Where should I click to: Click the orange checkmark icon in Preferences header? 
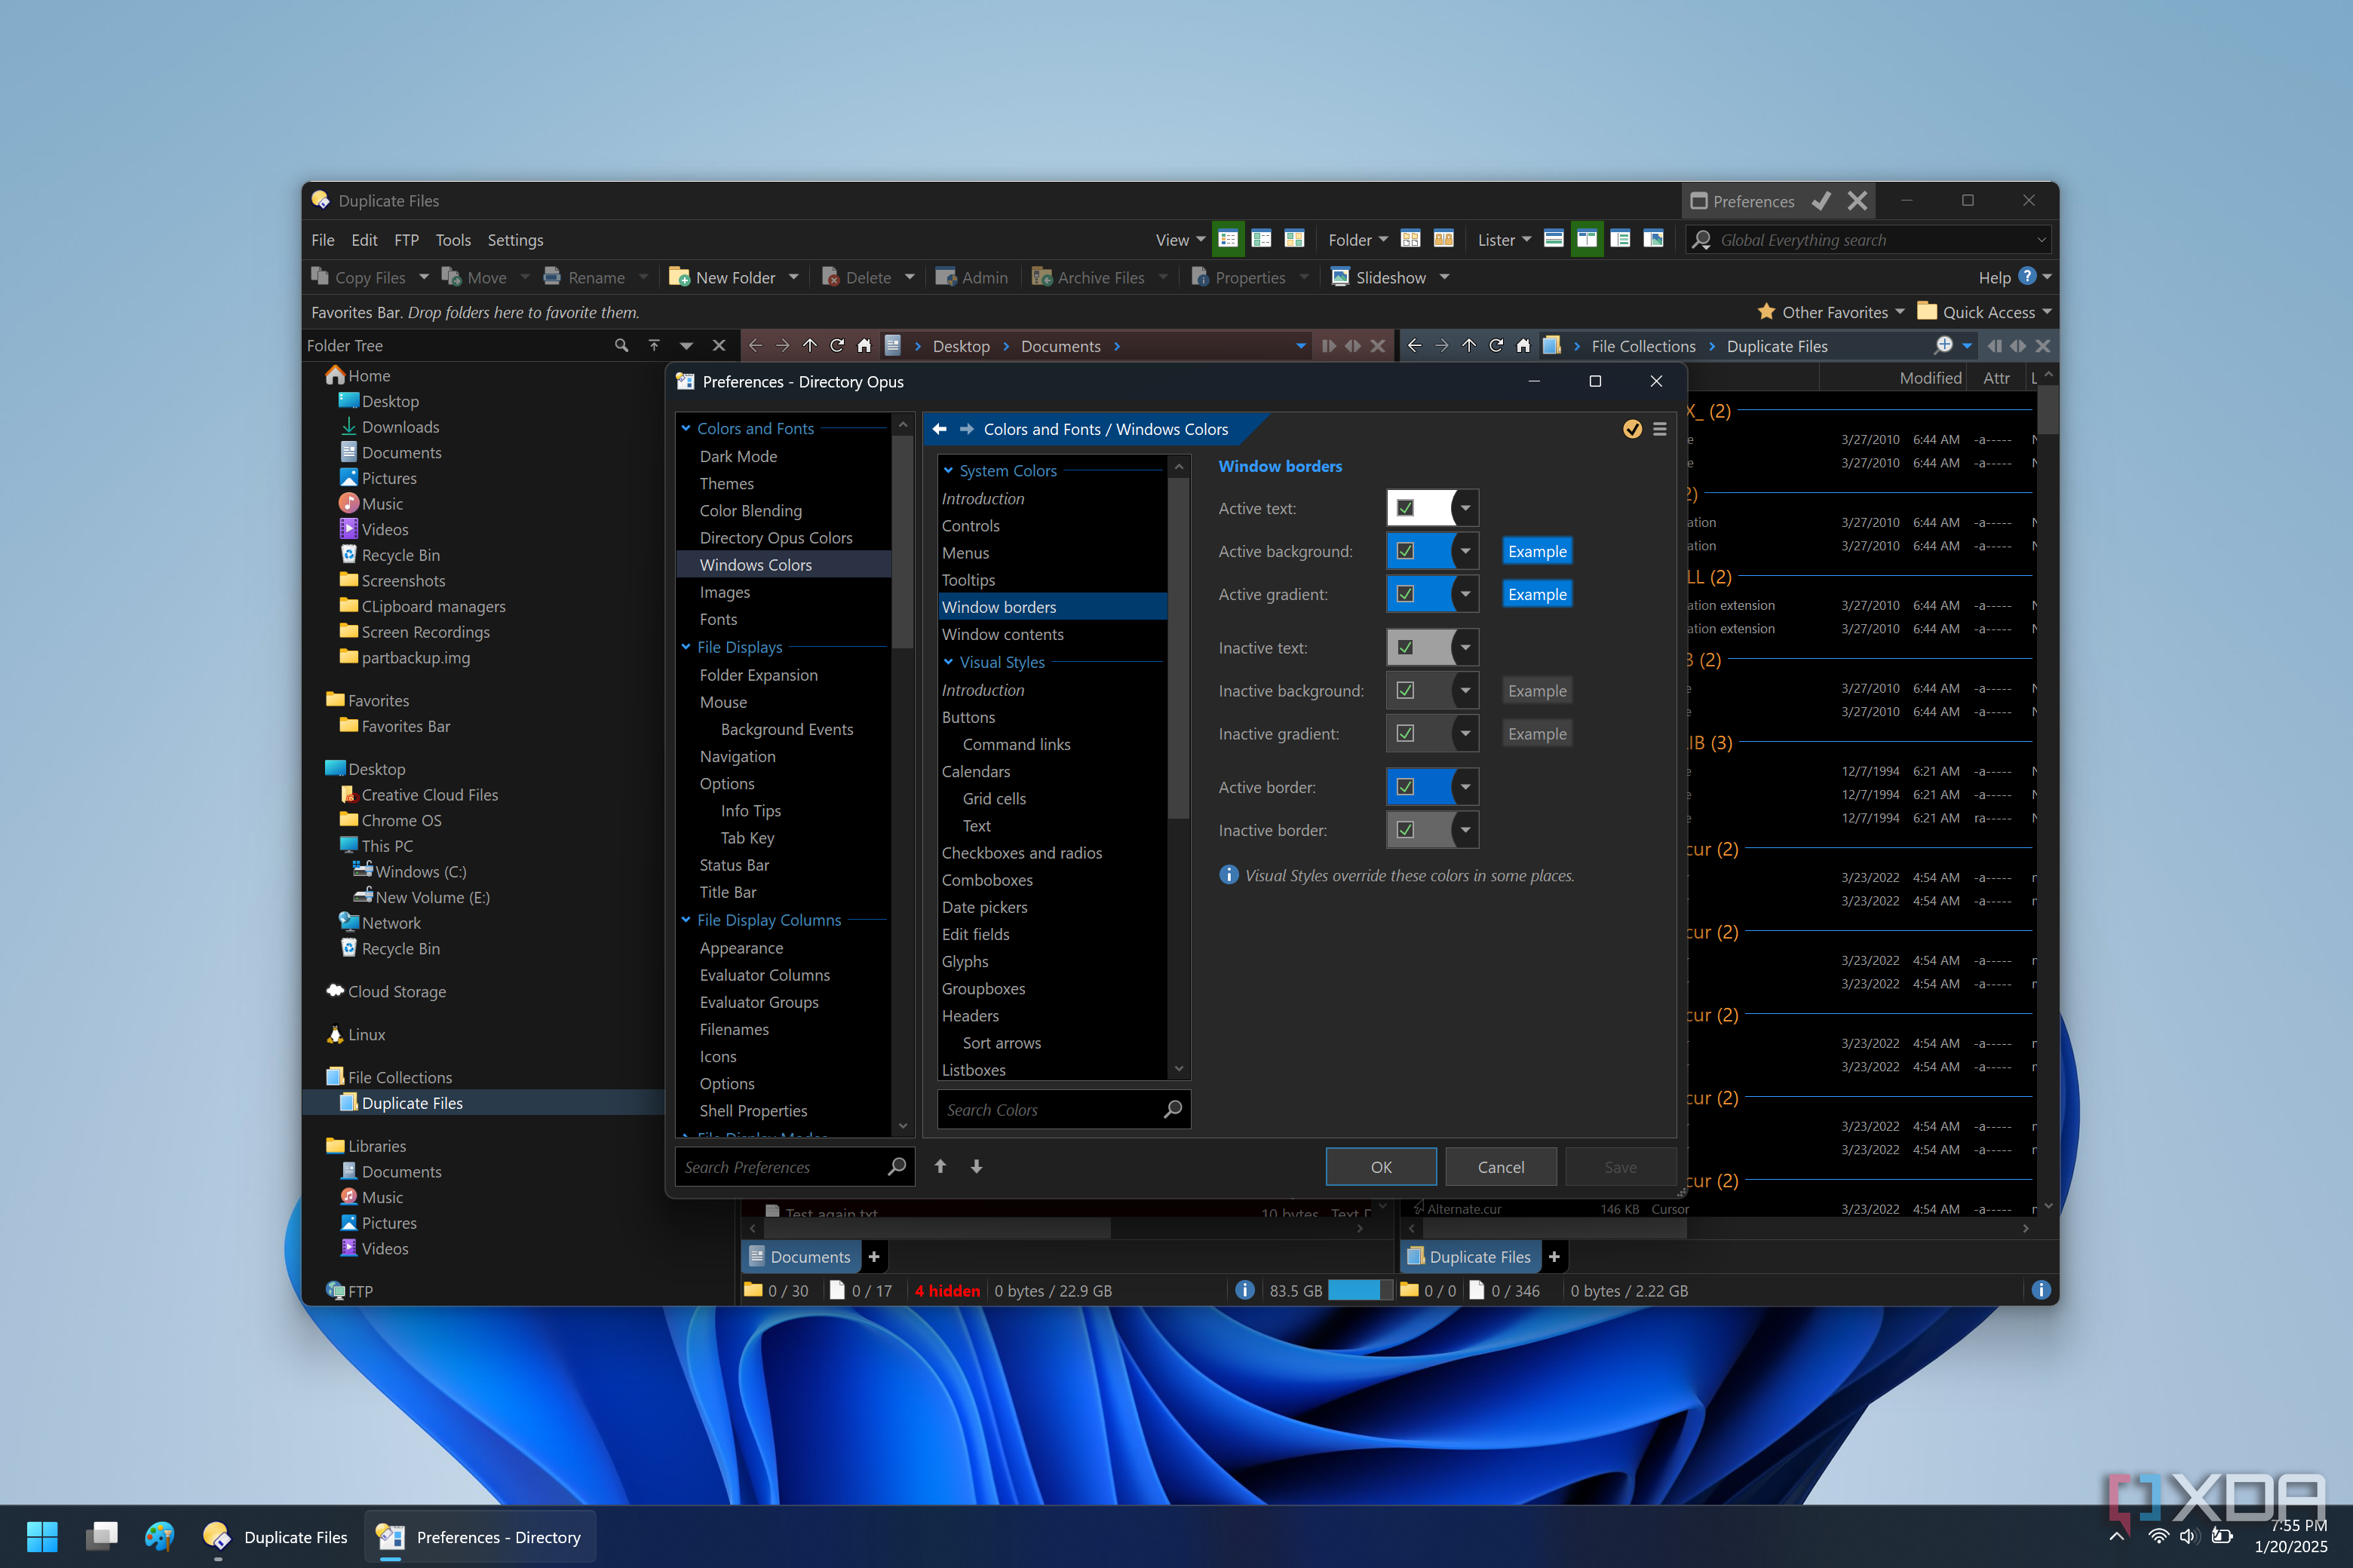tap(1632, 429)
